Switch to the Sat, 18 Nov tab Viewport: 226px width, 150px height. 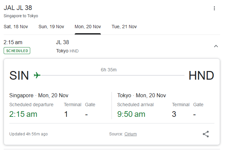16,27
